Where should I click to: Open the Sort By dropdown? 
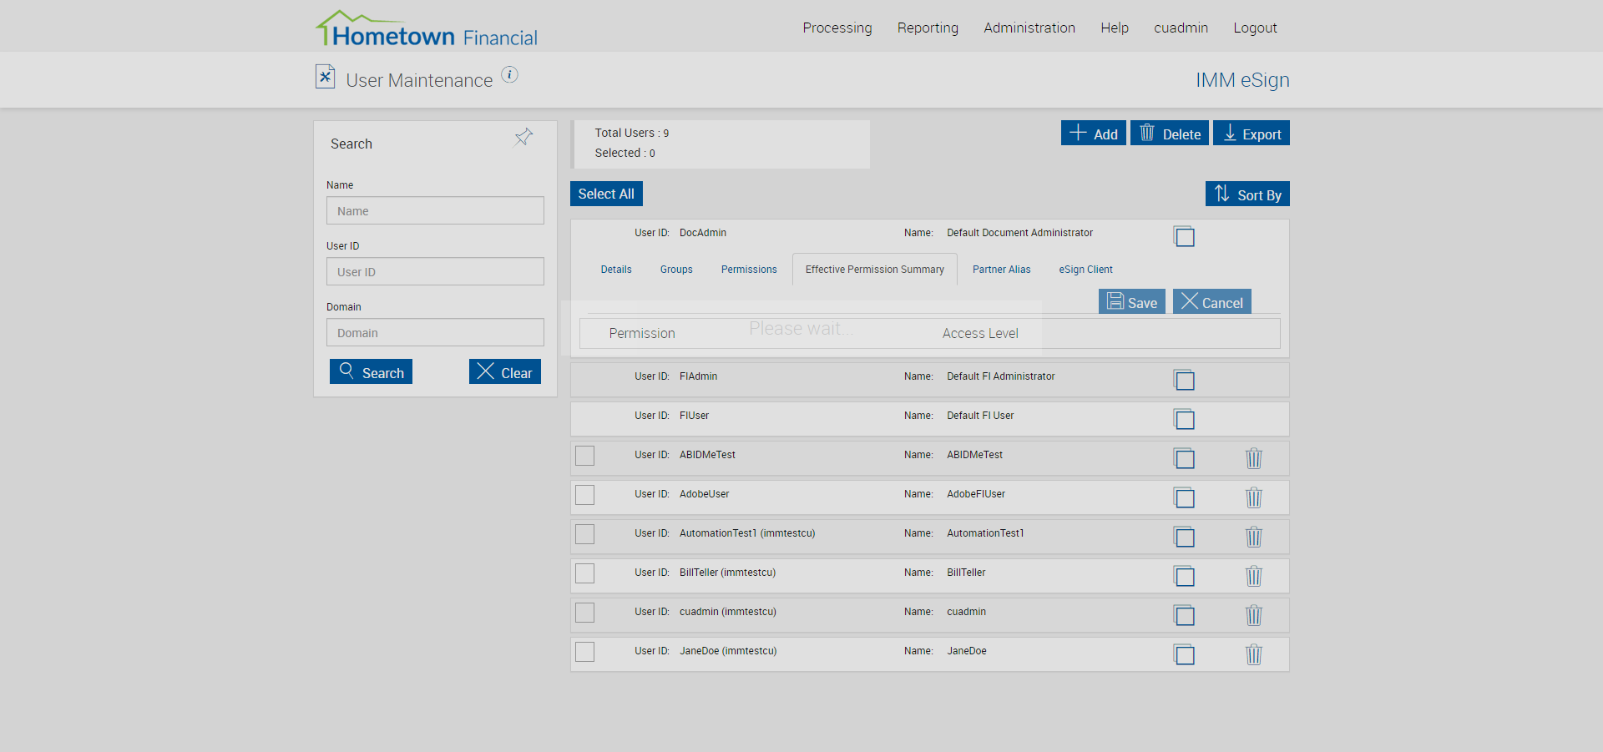1247,194
